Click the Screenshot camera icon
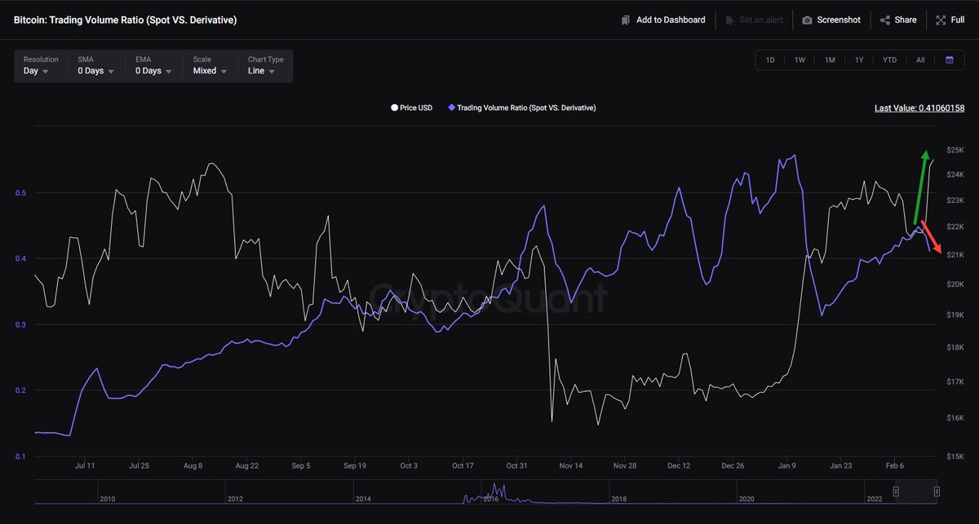 [807, 20]
